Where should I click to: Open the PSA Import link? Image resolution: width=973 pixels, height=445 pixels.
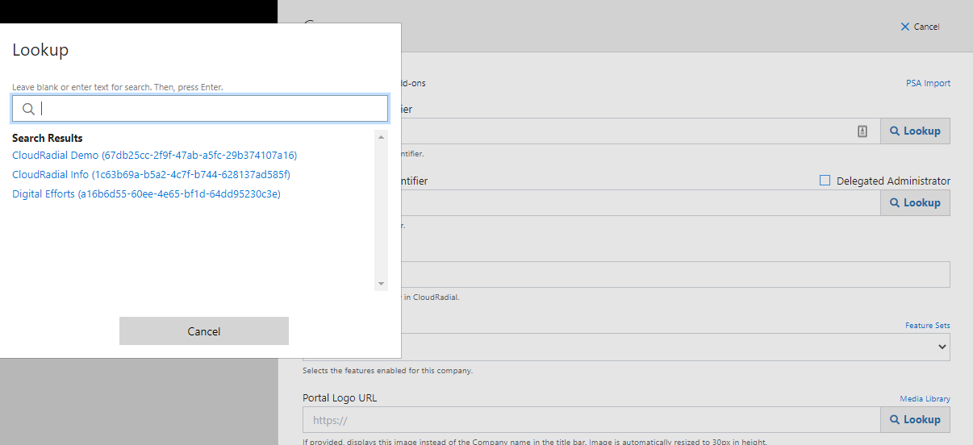(x=928, y=83)
